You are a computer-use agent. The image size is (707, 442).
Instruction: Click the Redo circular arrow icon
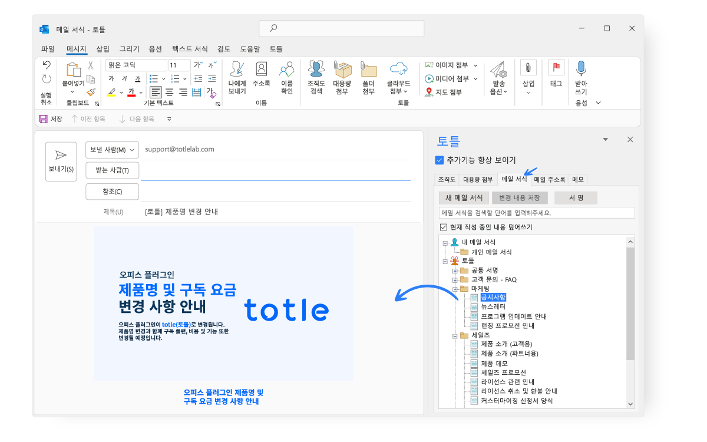pyautogui.click(x=47, y=79)
